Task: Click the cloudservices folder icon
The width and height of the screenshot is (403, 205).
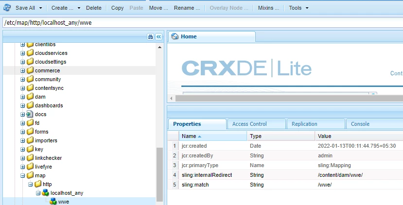Action: click(30, 53)
